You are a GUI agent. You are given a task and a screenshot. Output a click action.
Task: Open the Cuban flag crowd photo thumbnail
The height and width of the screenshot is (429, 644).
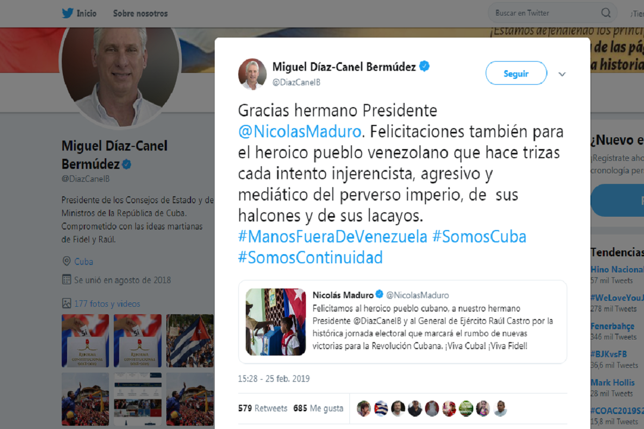click(190, 341)
